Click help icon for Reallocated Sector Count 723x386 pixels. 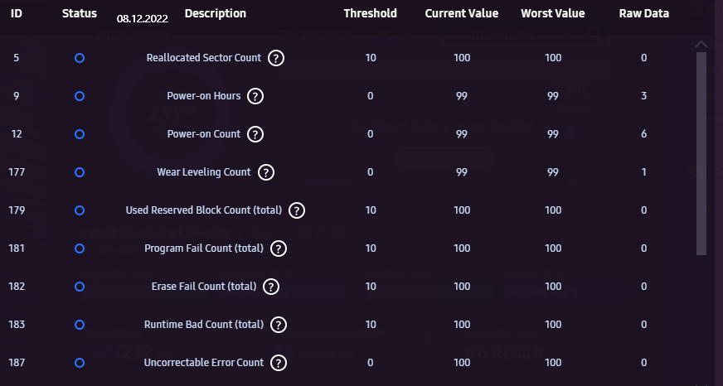click(277, 58)
